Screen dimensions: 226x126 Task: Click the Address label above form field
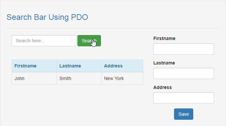tap(162, 87)
